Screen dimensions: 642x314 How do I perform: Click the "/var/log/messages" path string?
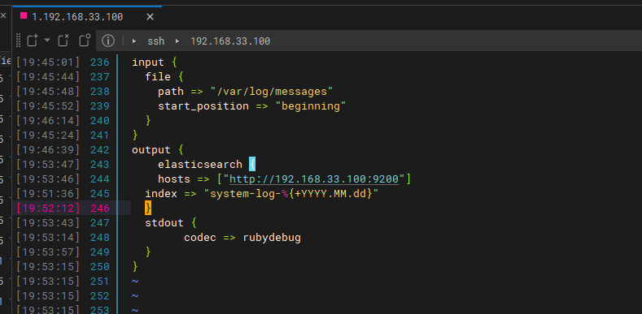[x=272, y=92]
